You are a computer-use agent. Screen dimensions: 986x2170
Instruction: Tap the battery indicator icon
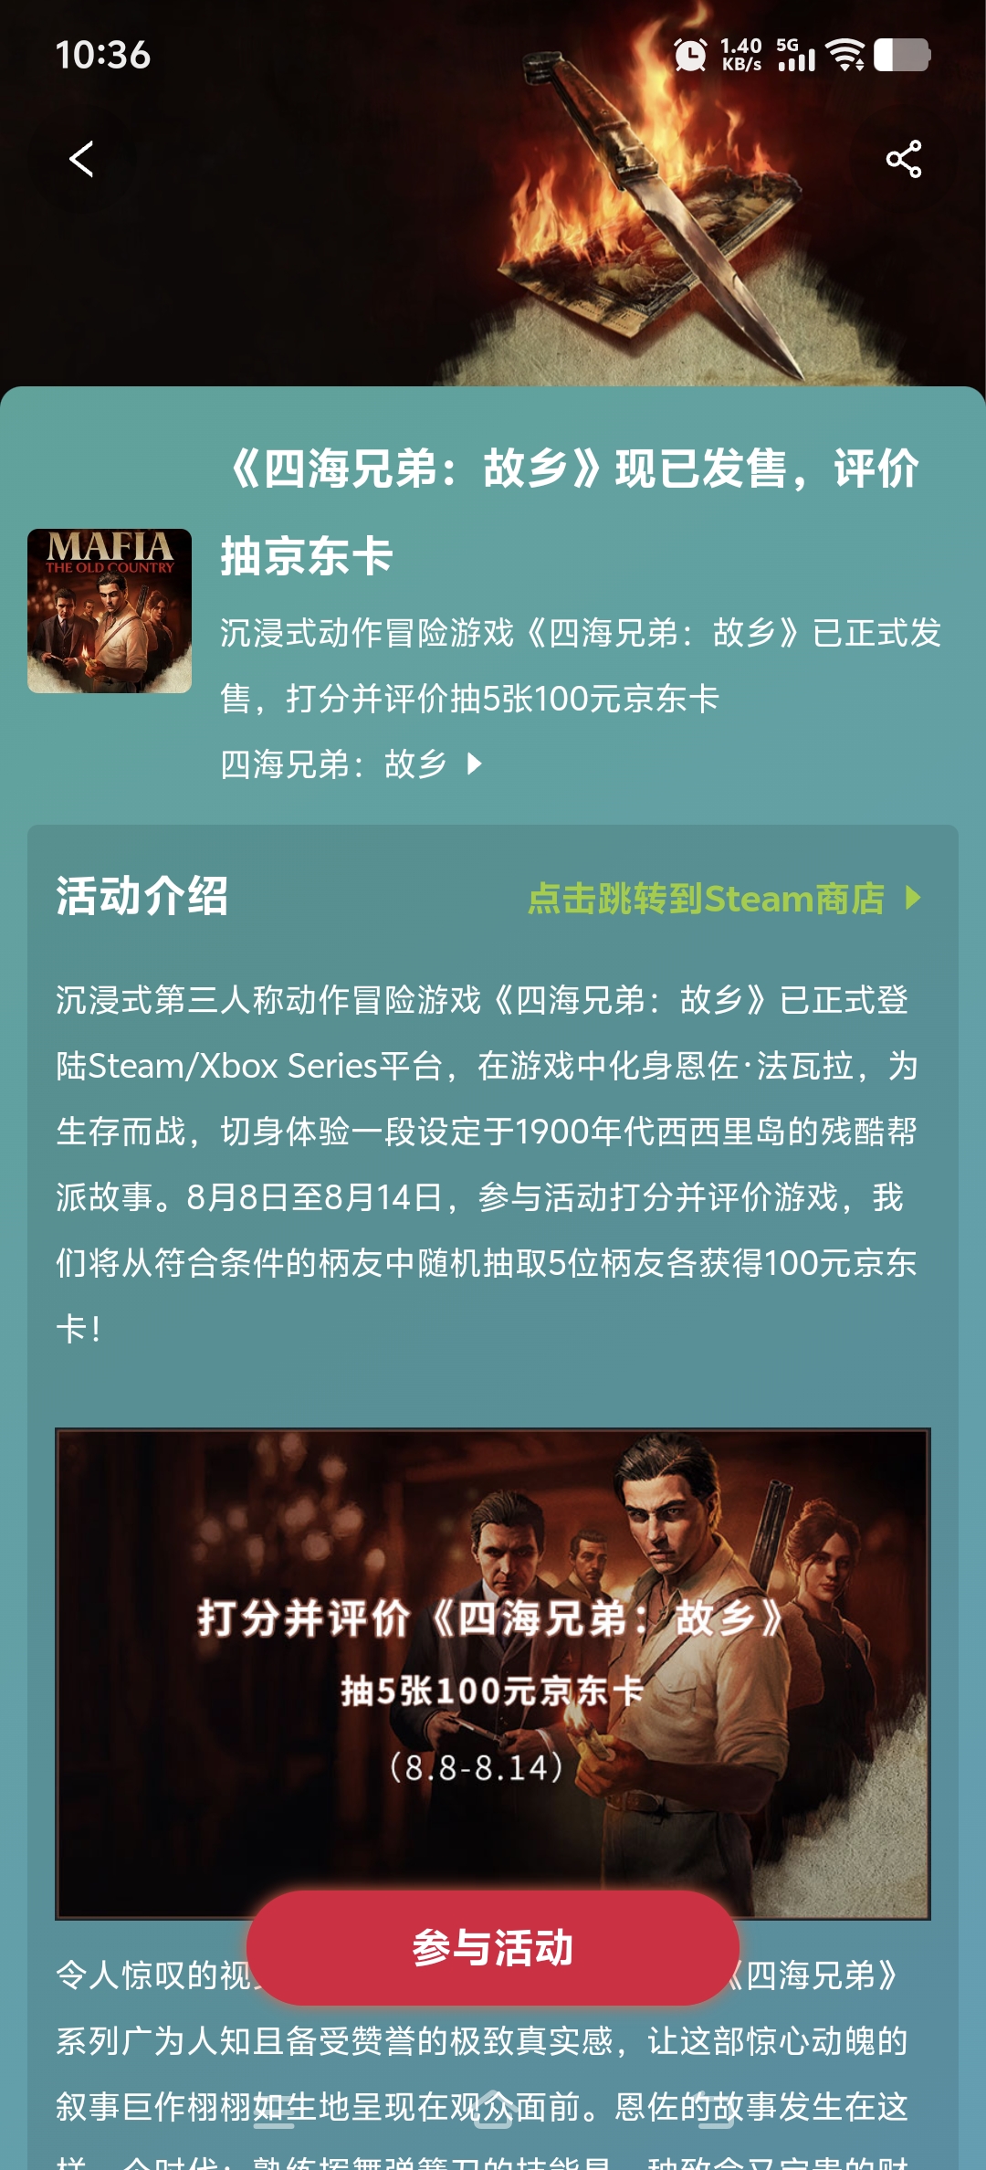(x=902, y=55)
